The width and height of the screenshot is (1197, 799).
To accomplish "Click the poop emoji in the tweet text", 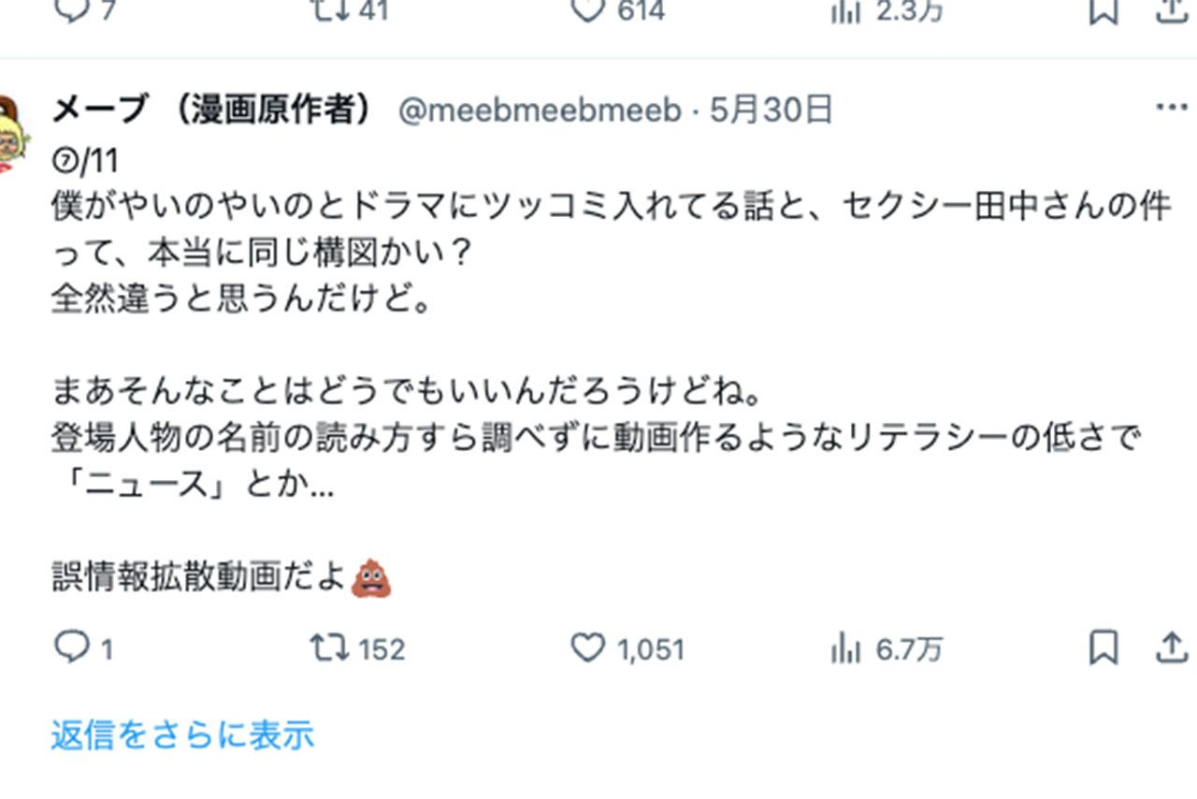I will coord(372,579).
